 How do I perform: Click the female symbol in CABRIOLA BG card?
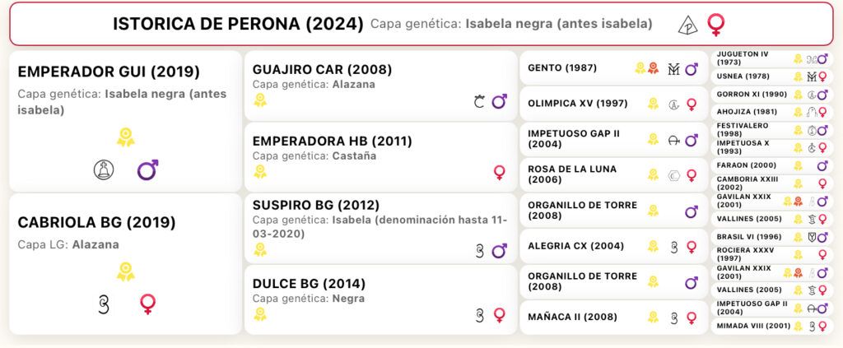click(x=148, y=304)
